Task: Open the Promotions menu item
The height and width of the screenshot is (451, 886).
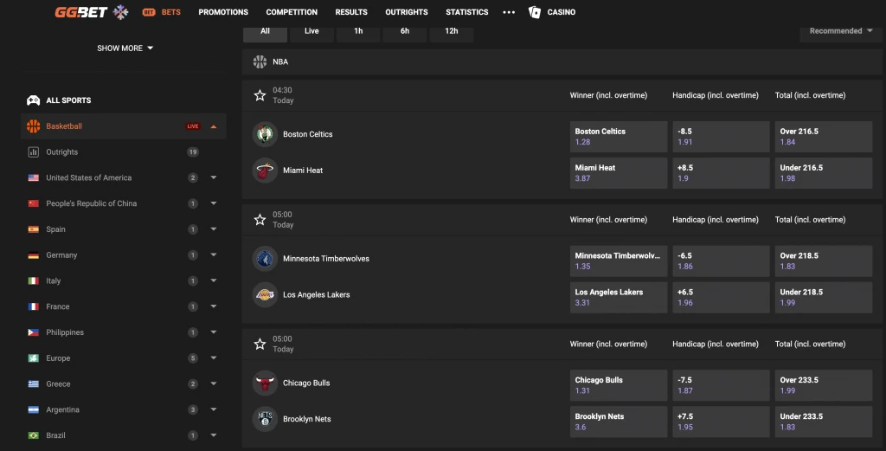Action: (x=223, y=12)
